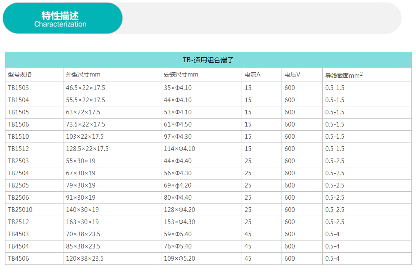Select the TB25010 model cell
The height and width of the screenshot is (280, 416).
[20, 210]
